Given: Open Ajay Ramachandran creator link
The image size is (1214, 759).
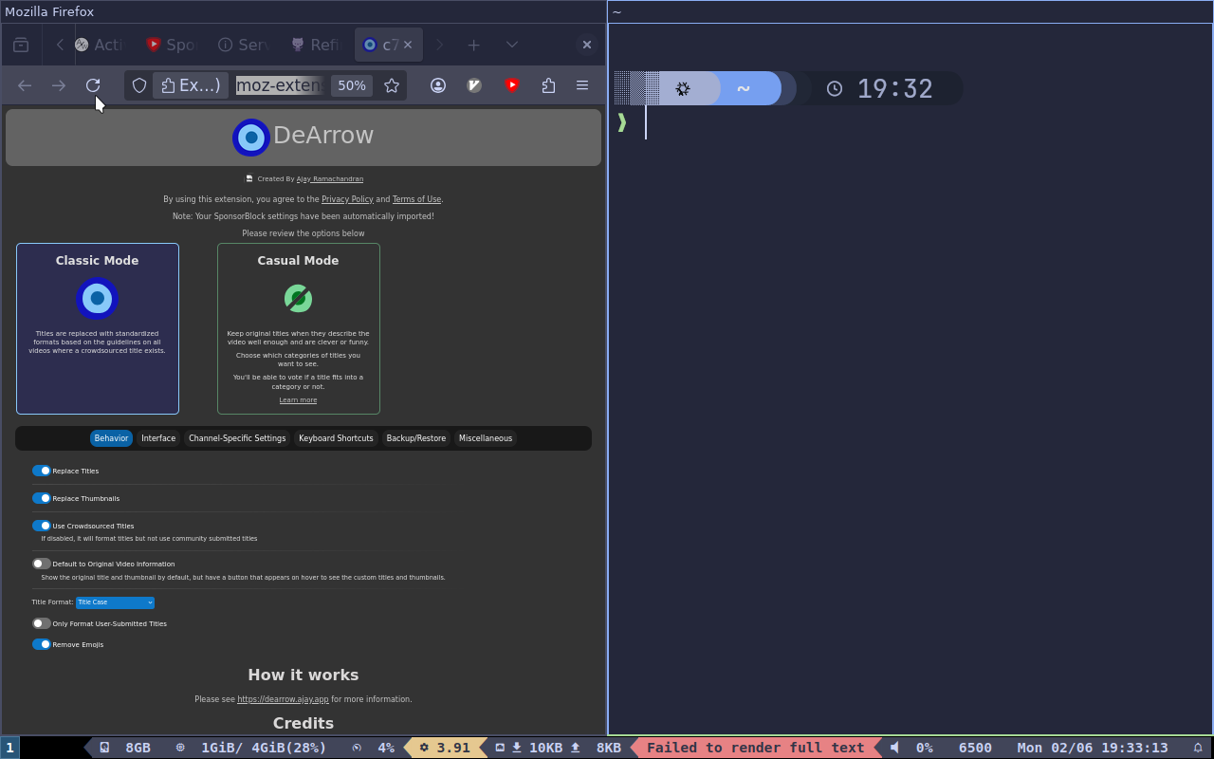Looking at the screenshot, I should point(330,178).
